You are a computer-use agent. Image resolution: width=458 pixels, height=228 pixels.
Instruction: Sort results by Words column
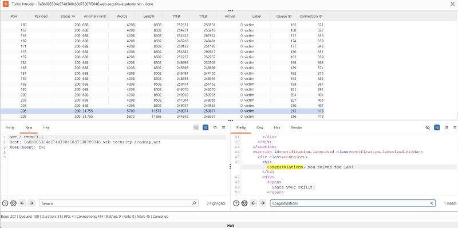121,17
